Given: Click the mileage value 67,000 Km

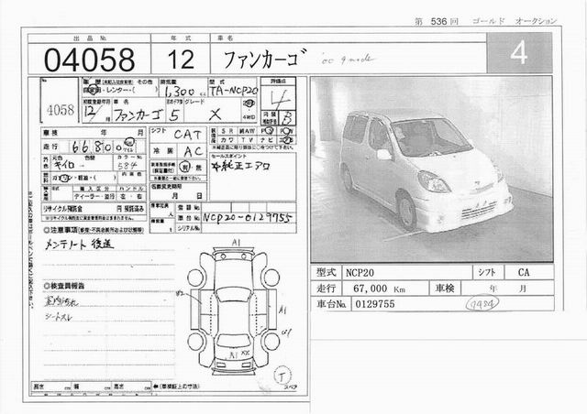Looking at the screenshot, I should [379, 289].
